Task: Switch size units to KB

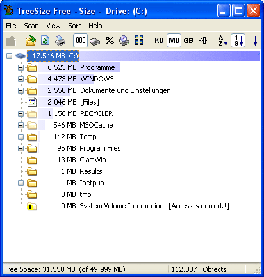Action: (159, 40)
